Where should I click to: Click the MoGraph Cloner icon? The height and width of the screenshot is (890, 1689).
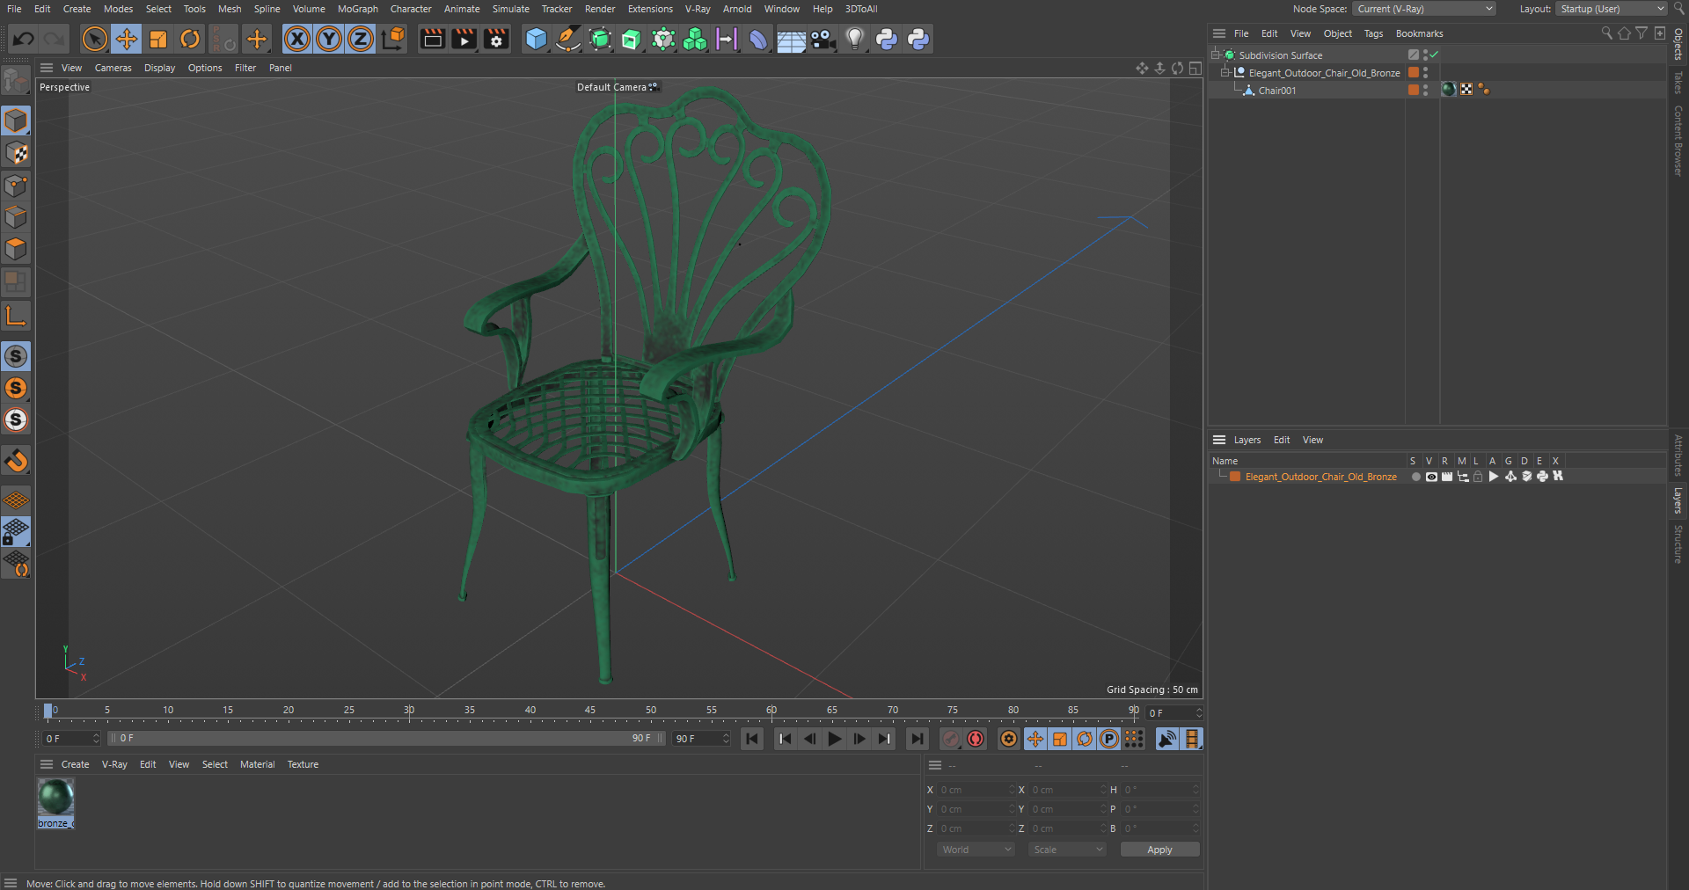tap(695, 39)
